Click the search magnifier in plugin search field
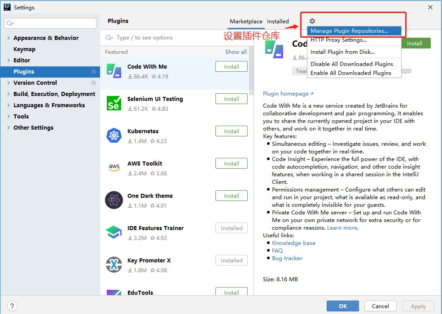Viewport: 442px width, 314px height. pyautogui.click(x=109, y=38)
